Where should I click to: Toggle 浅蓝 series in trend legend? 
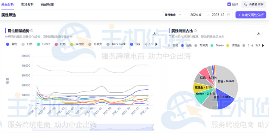point(135,44)
